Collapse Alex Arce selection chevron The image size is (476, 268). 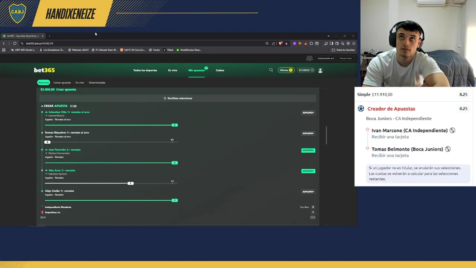tap(46, 170)
